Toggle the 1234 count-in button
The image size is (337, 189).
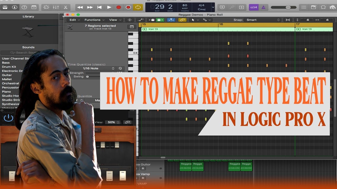click(254, 7)
